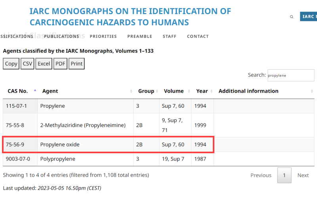Viewport: 317px width, 198px height.
Task: Open the Publications menu
Action: pos(61,36)
